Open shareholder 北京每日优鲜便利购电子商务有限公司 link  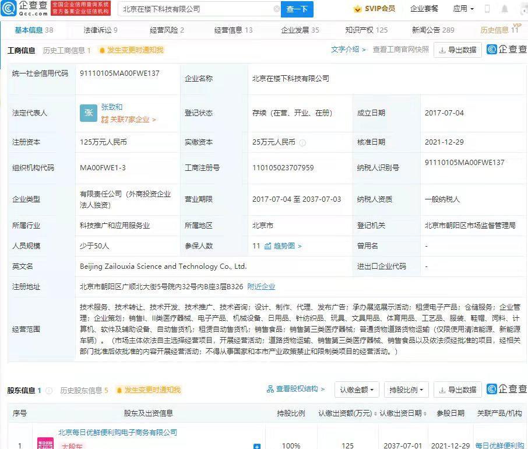pos(118,433)
